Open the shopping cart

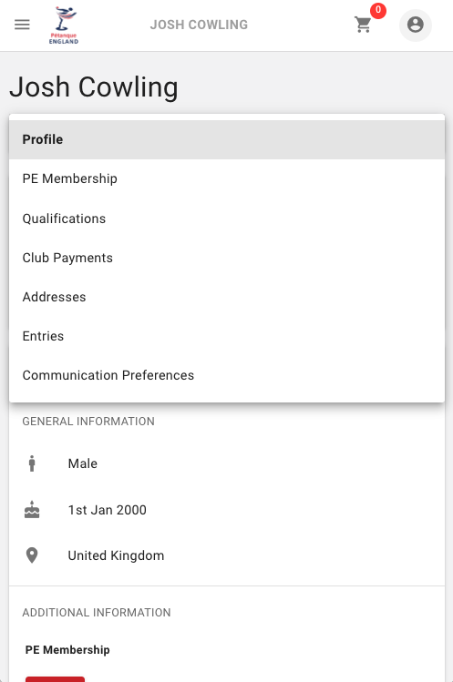[363, 25]
